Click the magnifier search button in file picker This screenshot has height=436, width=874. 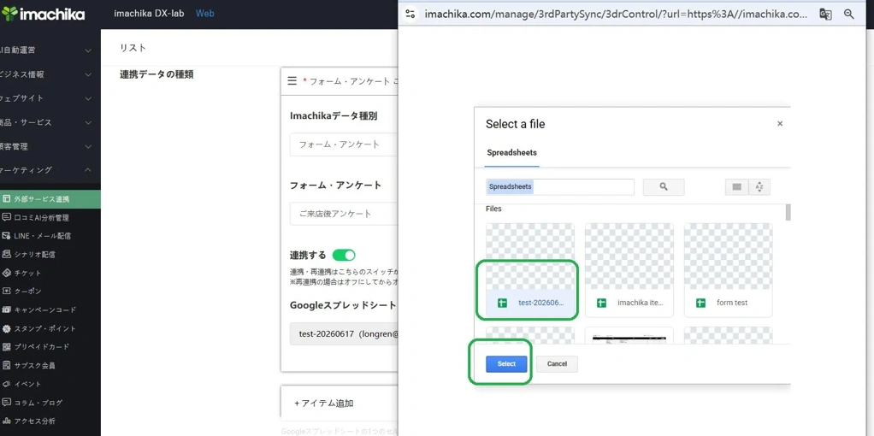point(664,187)
